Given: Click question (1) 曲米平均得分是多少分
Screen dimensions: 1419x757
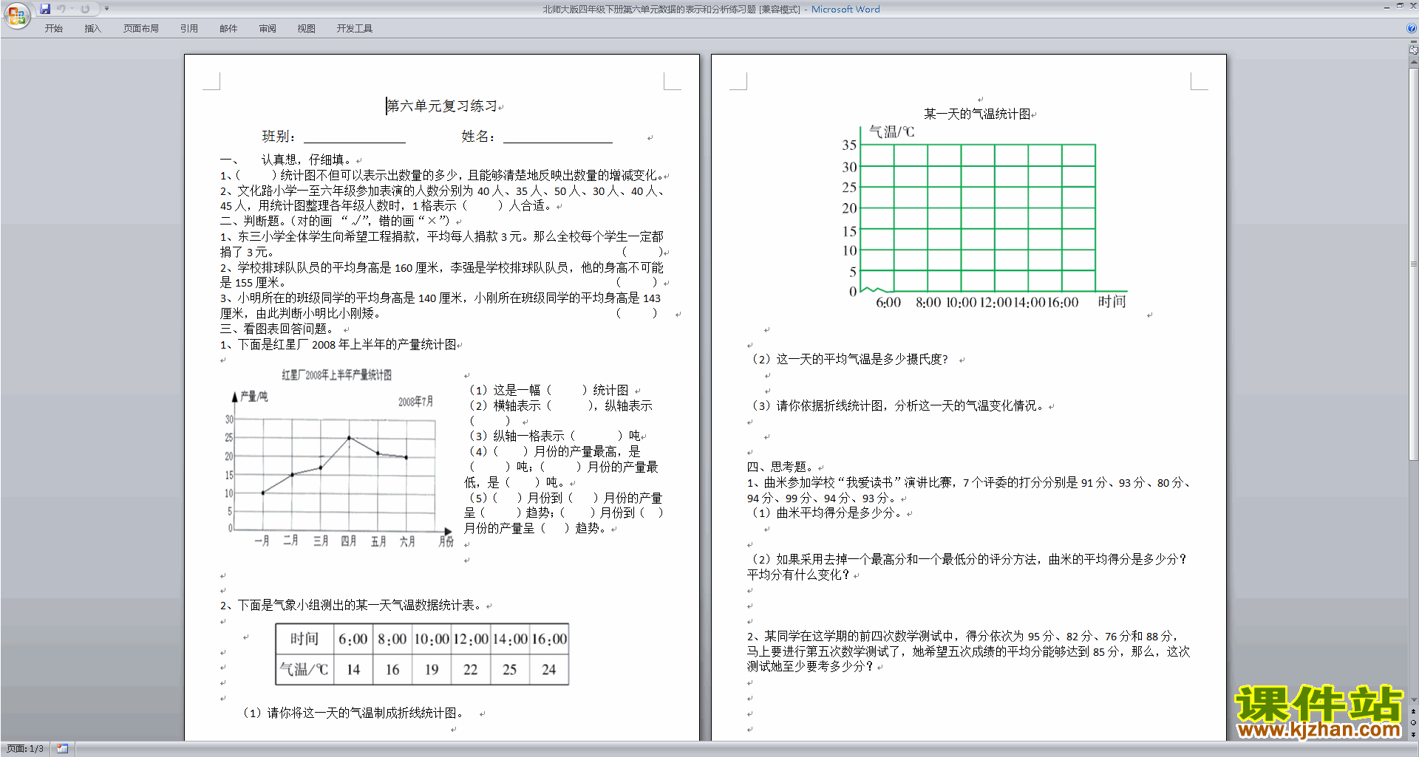Looking at the screenshot, I should coord(826,513).
